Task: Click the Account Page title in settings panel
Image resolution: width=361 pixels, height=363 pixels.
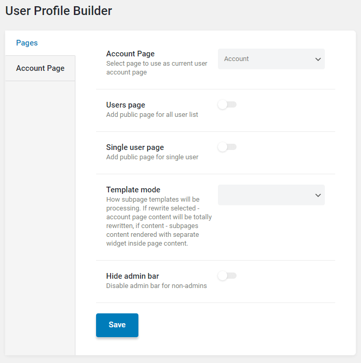Action: (130, 54)
